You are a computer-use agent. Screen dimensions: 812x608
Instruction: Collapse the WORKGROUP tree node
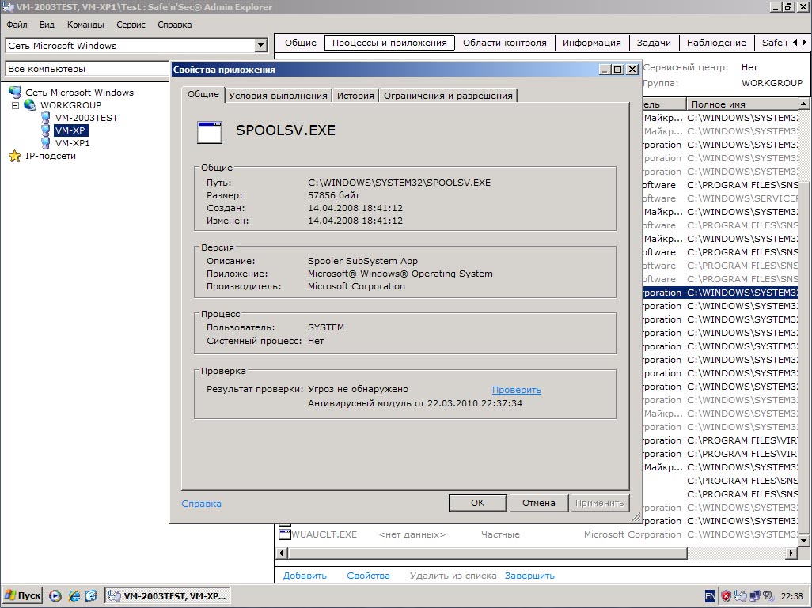tap(16, 105)
